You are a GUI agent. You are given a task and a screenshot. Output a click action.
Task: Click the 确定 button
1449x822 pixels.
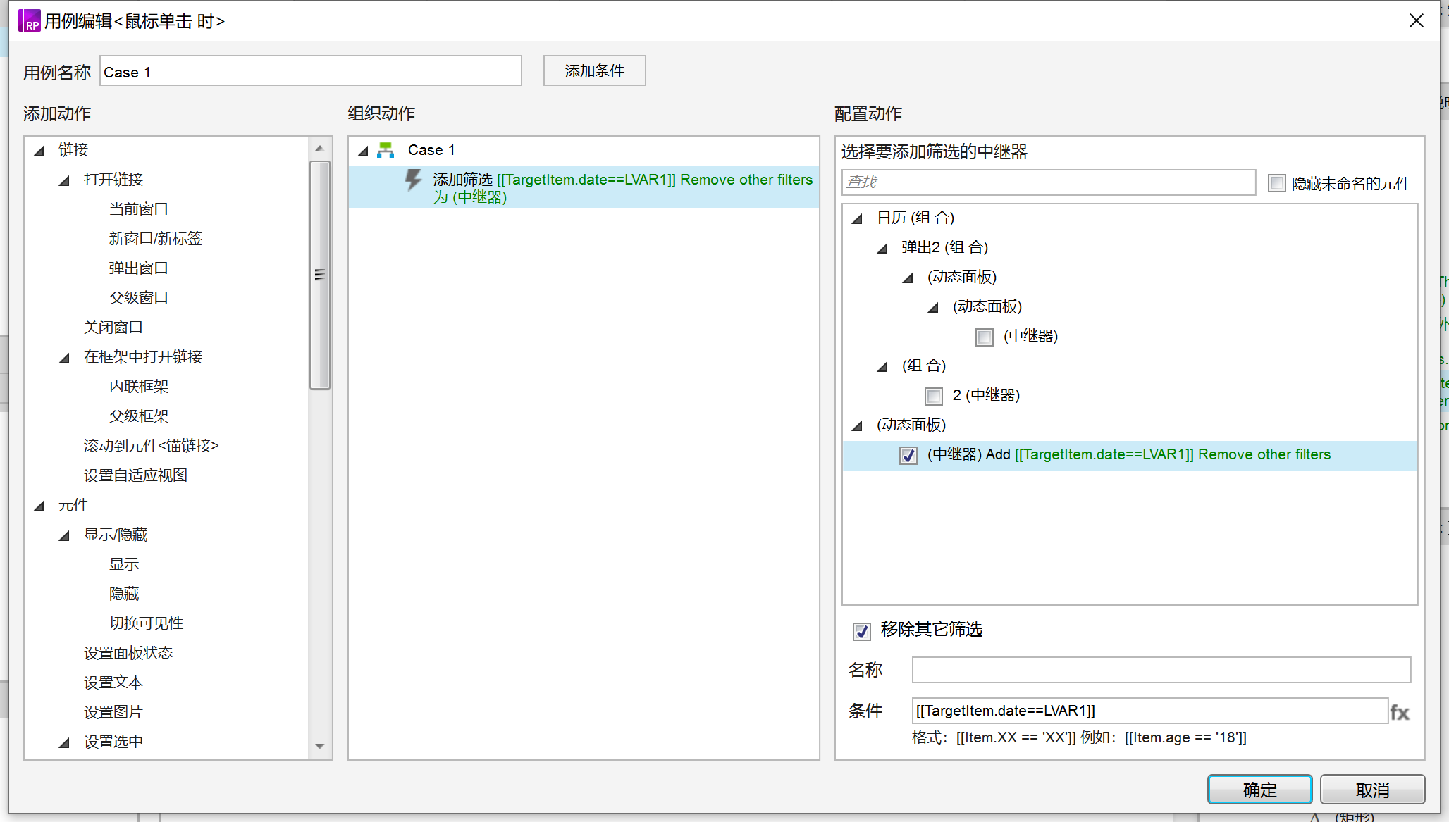[1259, 790]
